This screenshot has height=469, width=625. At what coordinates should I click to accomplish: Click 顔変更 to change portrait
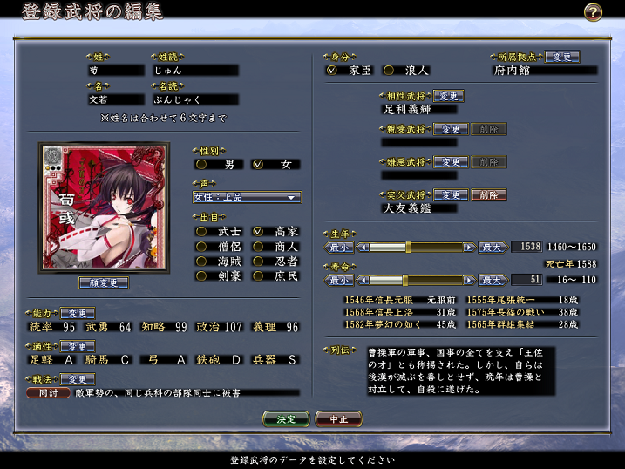pos(103,282)
